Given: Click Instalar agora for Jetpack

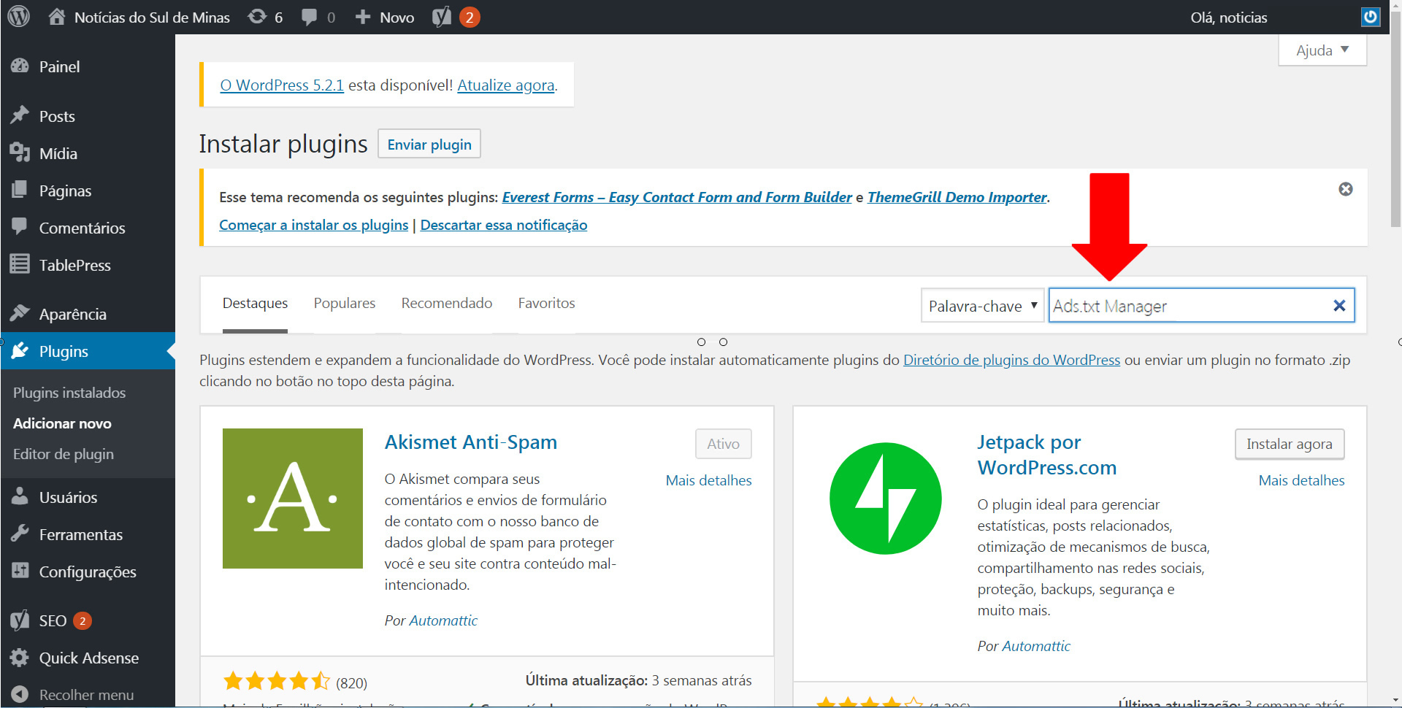Looking at the screenshot, I should pyautogui.click(x=1290, y=444).
